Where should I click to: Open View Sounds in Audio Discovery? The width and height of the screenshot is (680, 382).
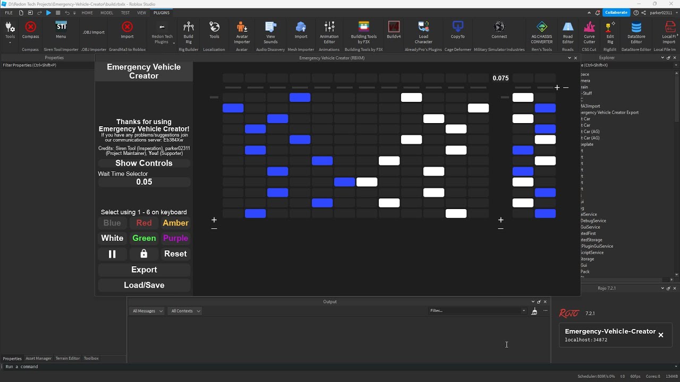tap(270, 33)
